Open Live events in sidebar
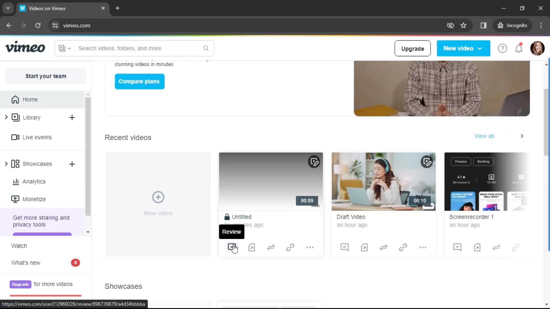This screenshot has width=550, height=309. point(32,137)
